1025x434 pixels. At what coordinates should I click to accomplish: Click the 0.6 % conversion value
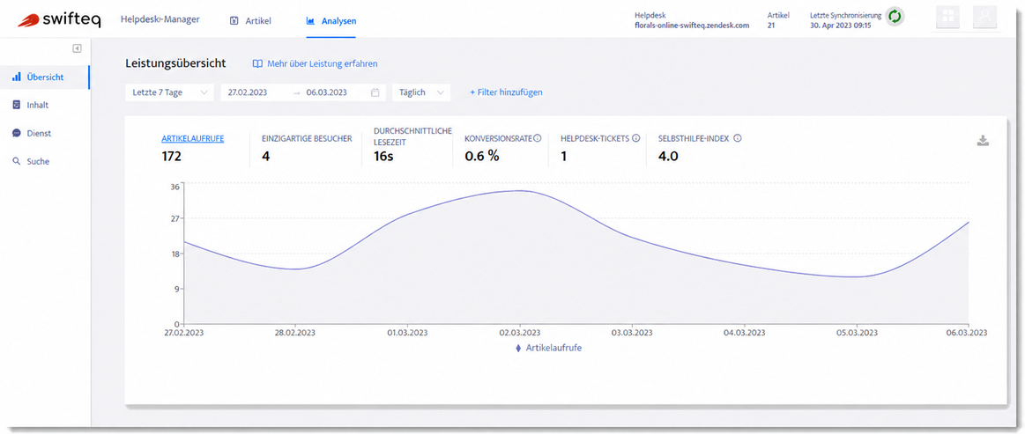click(482, 156)
